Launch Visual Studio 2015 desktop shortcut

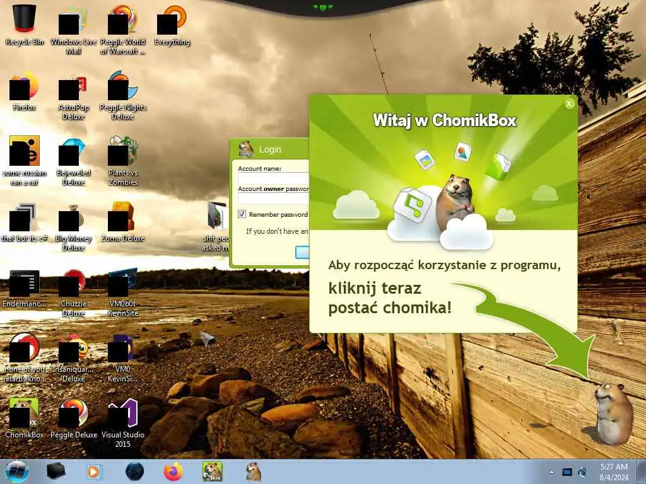123,423
